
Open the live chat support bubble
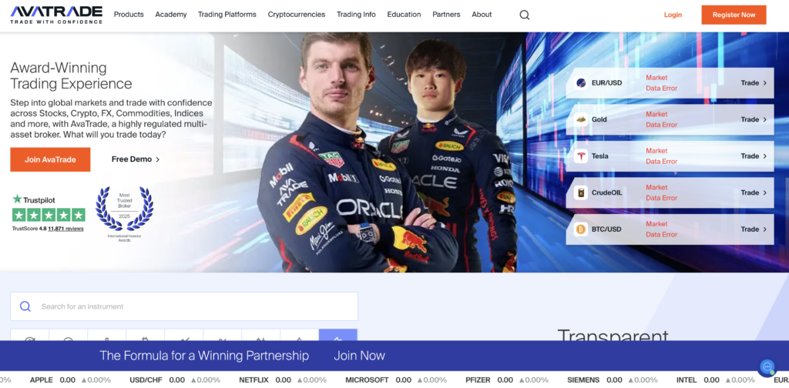click(767, 366)
